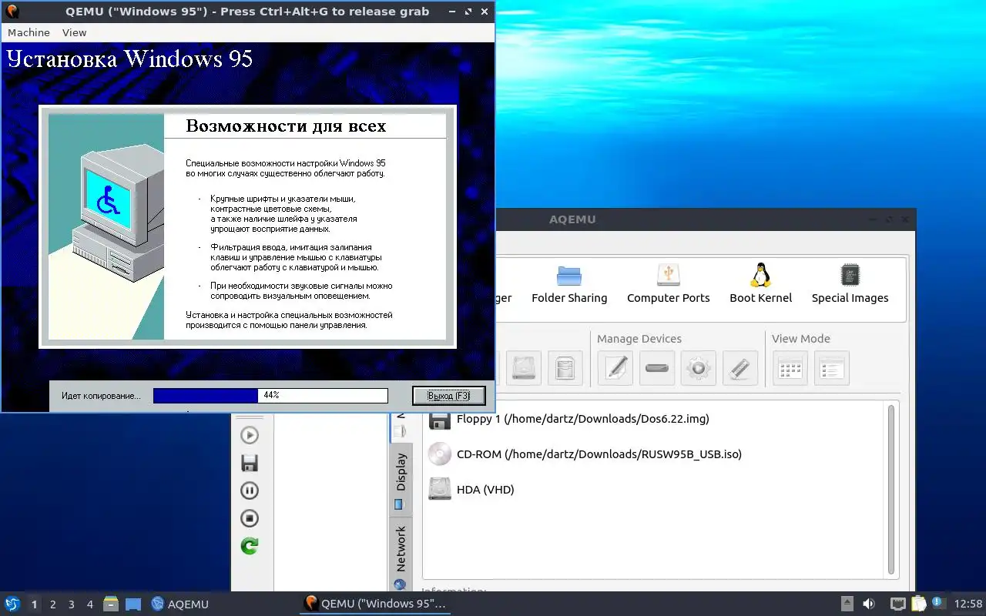The width and height of the screenshot is (986, 616).
Task: Open Boot Kernel settings in AQEMU
Action: coord(760,283)
